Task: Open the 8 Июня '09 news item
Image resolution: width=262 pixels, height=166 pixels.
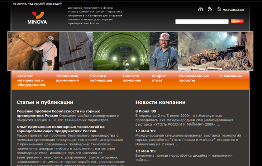Action: (x=146, y=111)
